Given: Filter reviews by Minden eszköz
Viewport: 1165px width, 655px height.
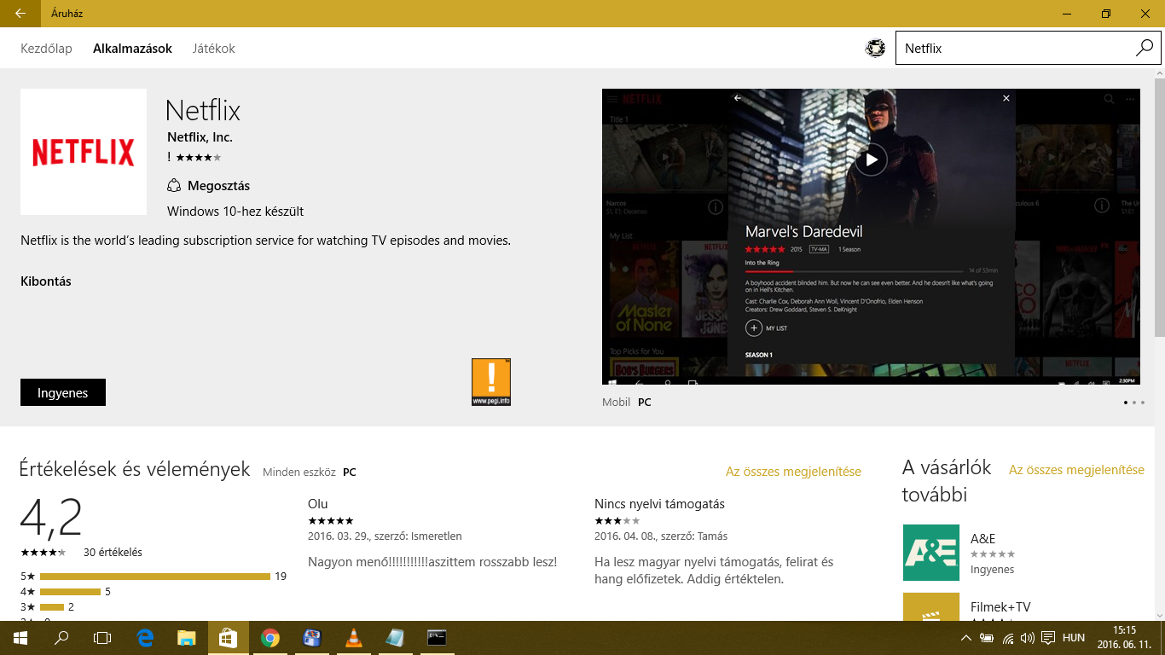Looking at the screenshot, I should [298, 472].
